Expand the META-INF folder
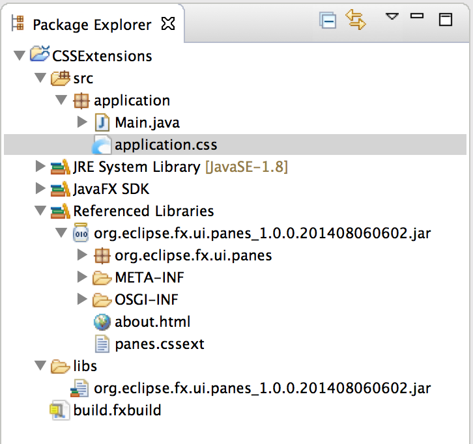Screen dimensions: 473x444 click(x=82, y=277)
